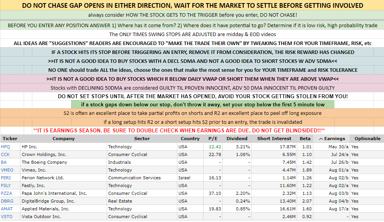384x222 pixels.
Task: Click the Jul 26/b earnings date
Action: 340,162
